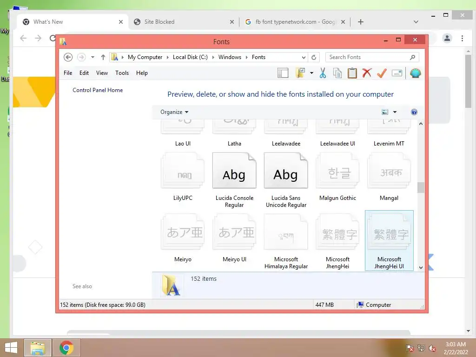Screen dimensions: 476x357
Task: Open a new Chrome tab
Action: (x=361, y=22)
